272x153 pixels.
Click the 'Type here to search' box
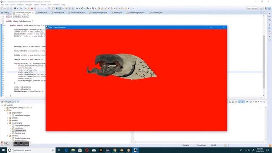pos(31,150)
